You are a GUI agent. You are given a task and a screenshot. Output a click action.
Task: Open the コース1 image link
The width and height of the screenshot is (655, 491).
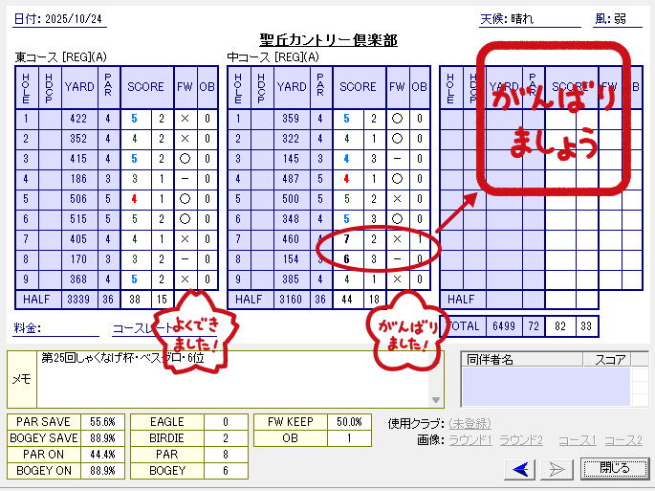pyautogui.click(x=578, y=440)
